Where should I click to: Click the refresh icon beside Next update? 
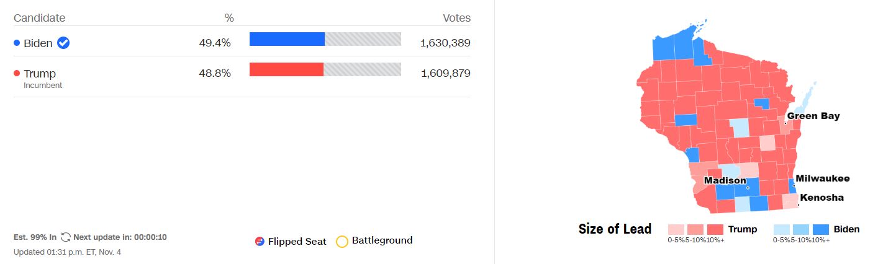pos(66,237)
